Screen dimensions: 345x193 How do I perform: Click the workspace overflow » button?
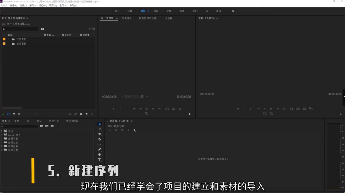(x=233, y=11)
